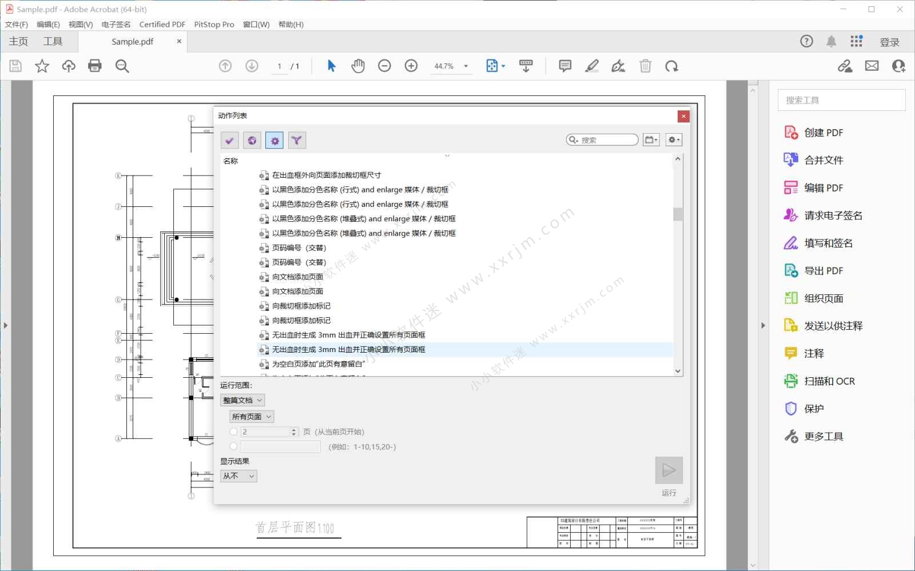Viewport: 915px width, 571px height.
Task: Zoom out with the minus icon
Action: (384, 66)
